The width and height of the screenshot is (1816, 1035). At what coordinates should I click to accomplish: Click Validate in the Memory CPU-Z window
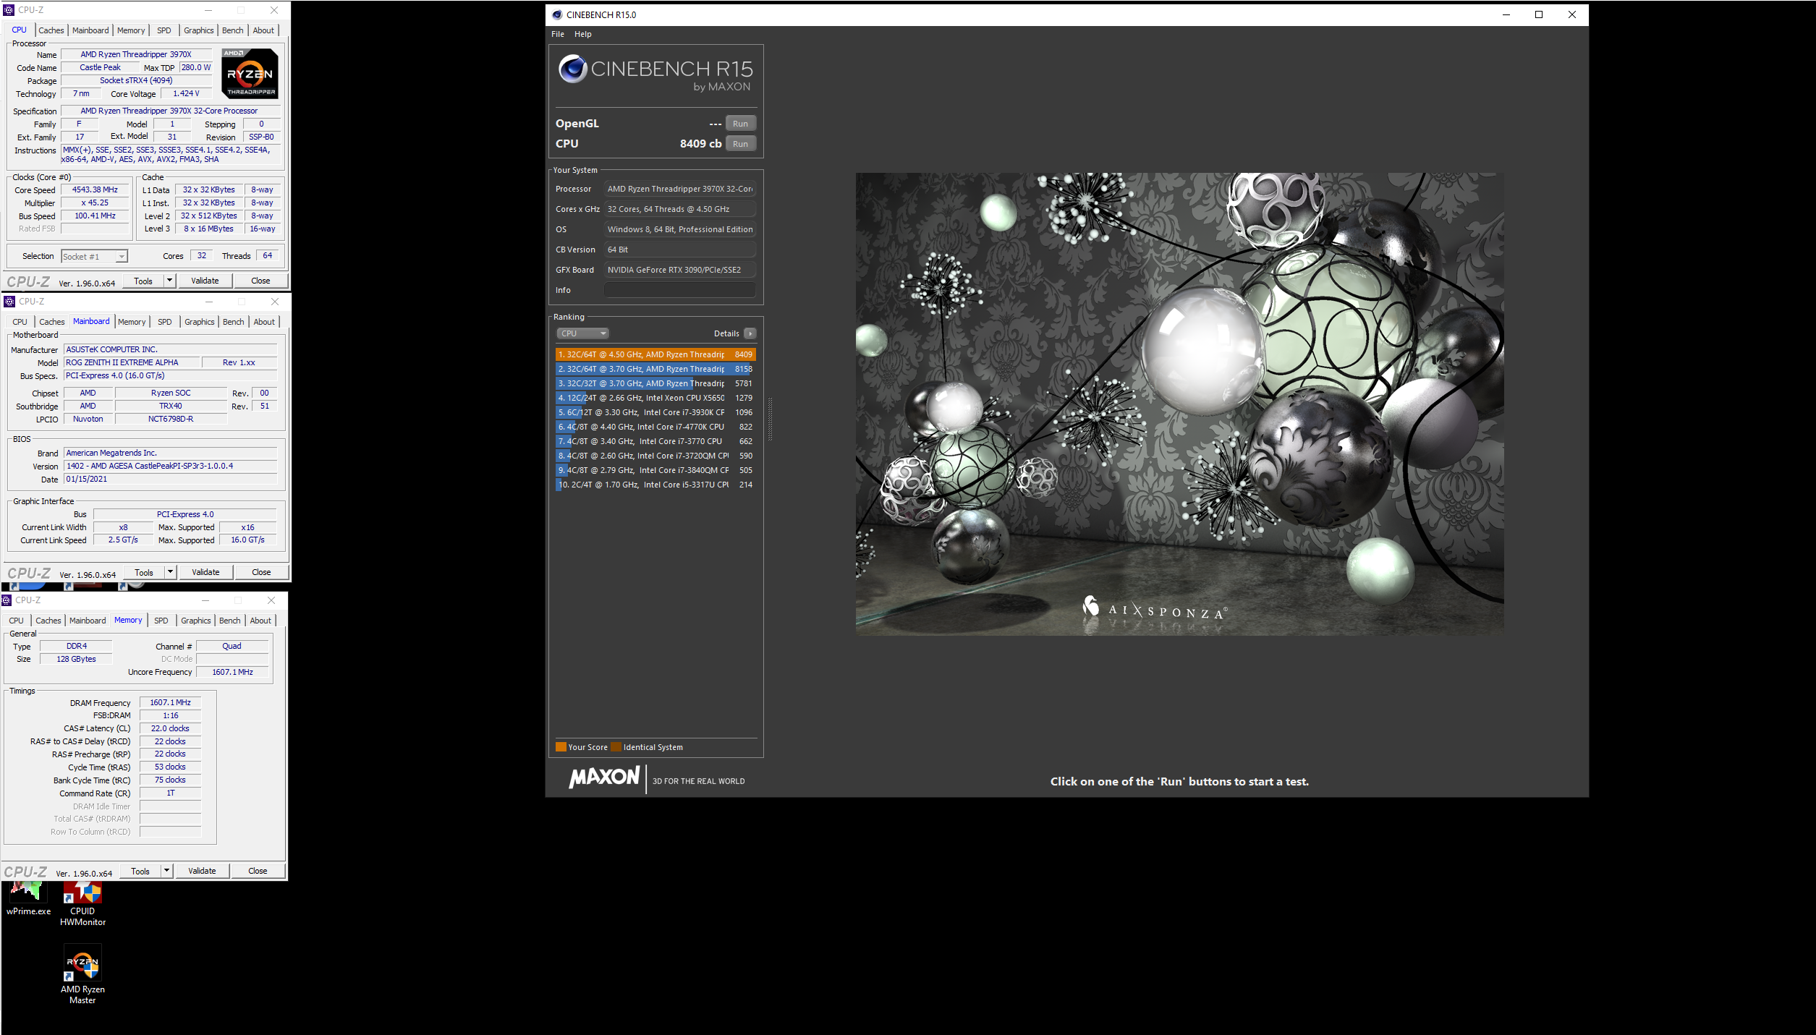(x=202, y=871)
